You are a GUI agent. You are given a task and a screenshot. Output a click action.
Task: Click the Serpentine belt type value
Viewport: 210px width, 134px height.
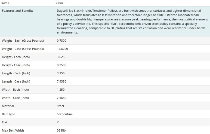pos(65,114)
